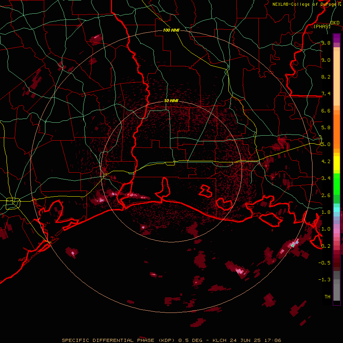Pick the cyan segment of the color bar
This screenshot has width=343, height=343.
point(337,210)
